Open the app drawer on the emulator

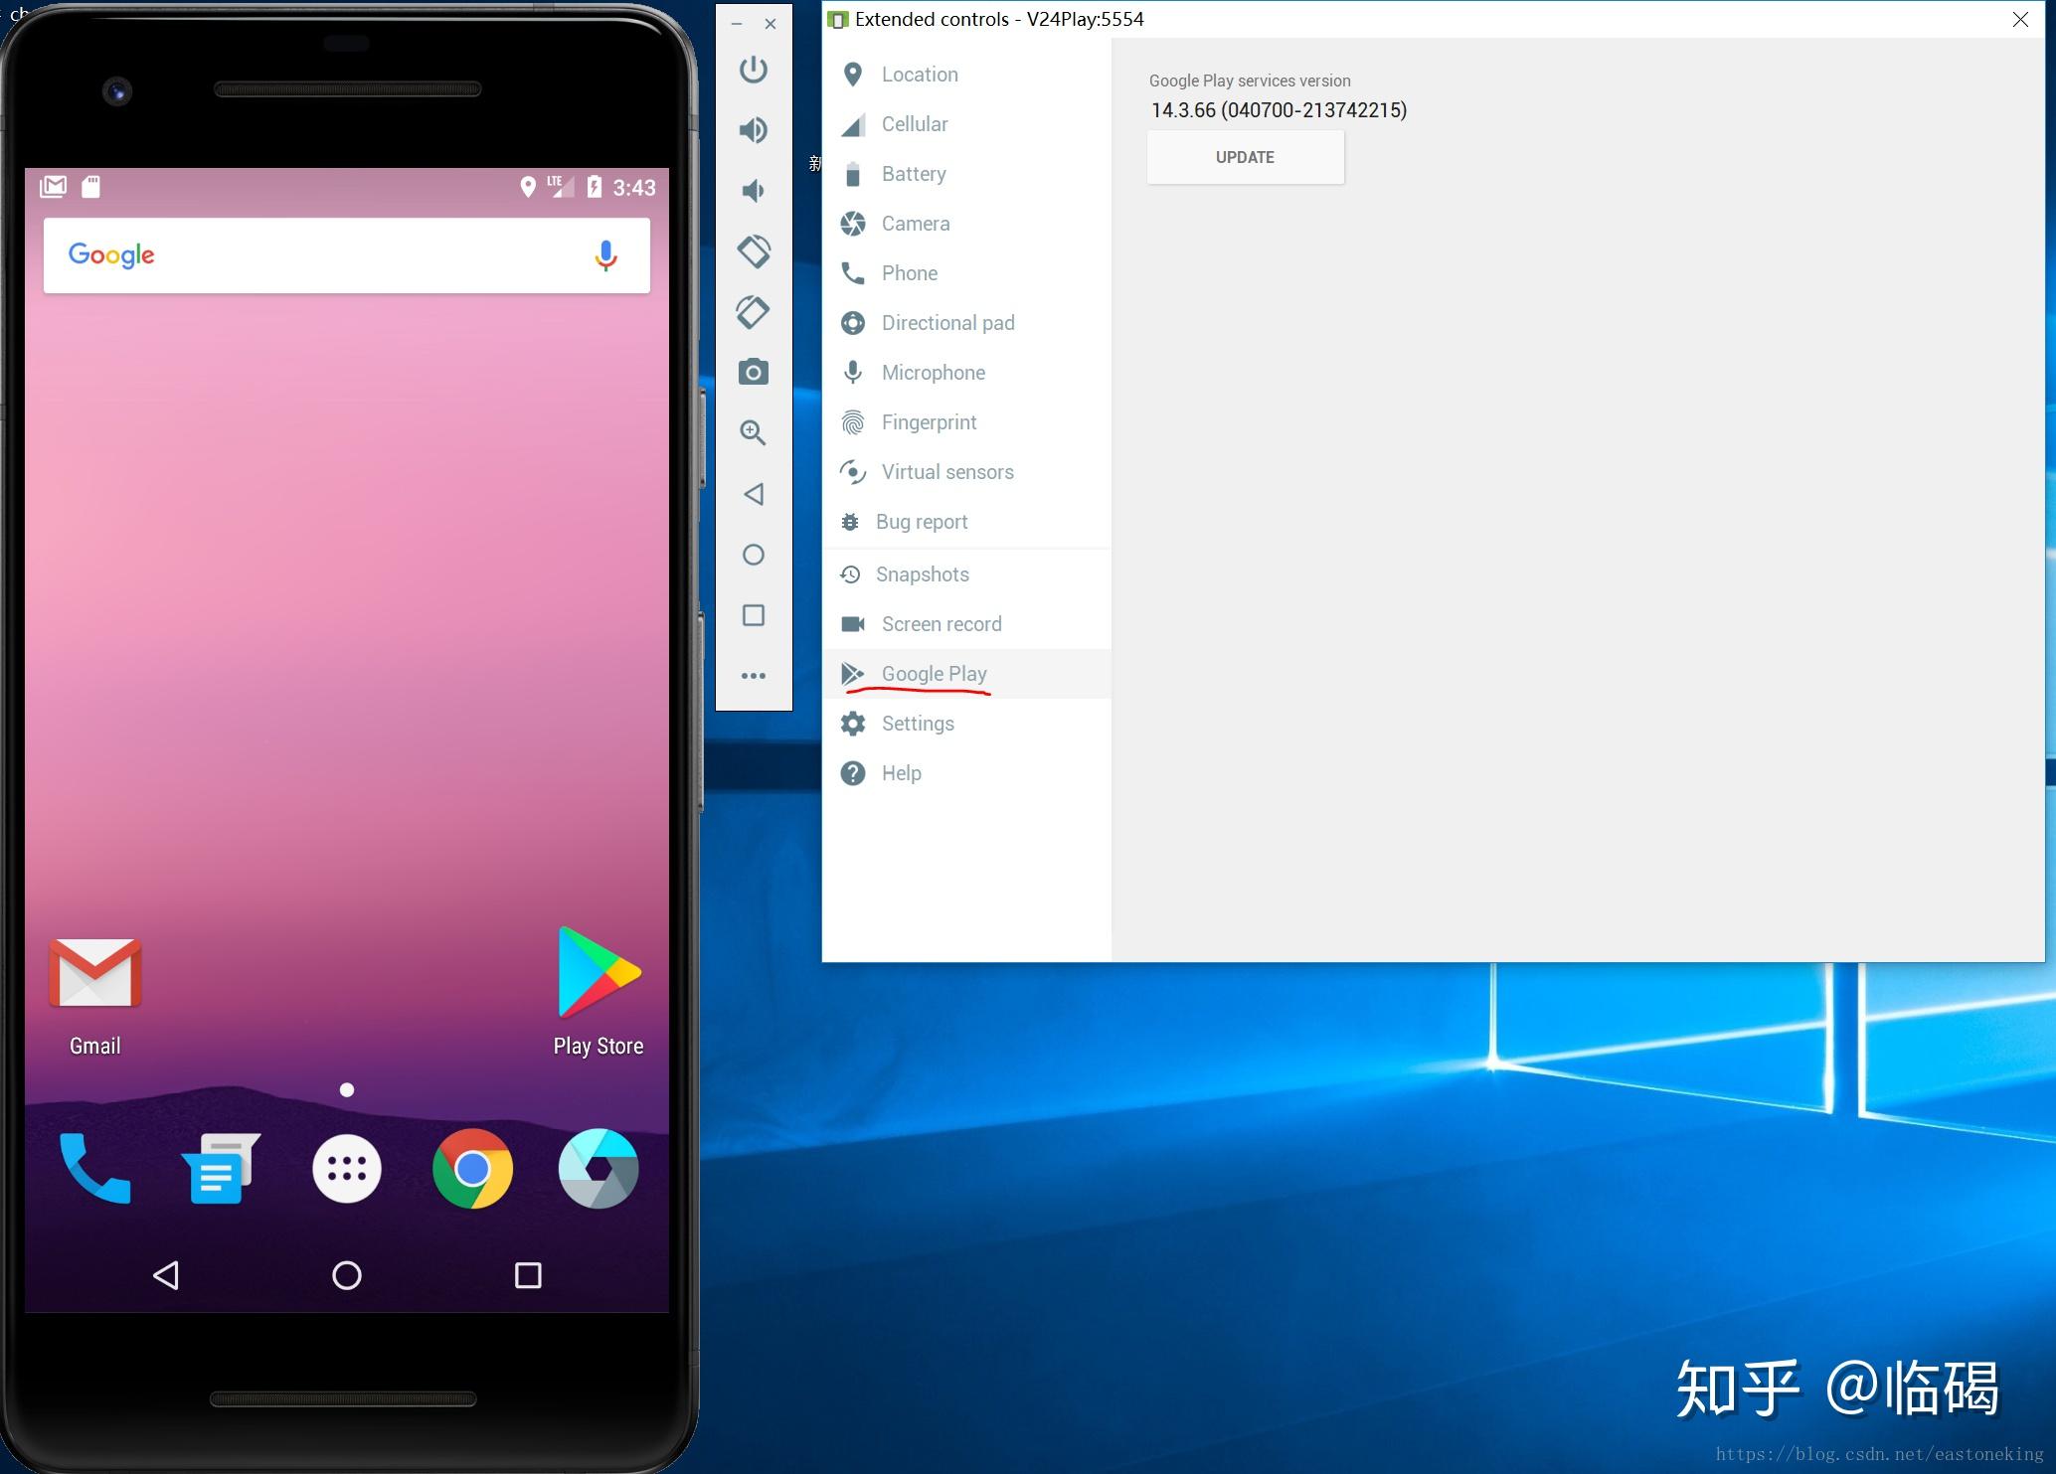pyautogui.click(x=346, y=1169)
